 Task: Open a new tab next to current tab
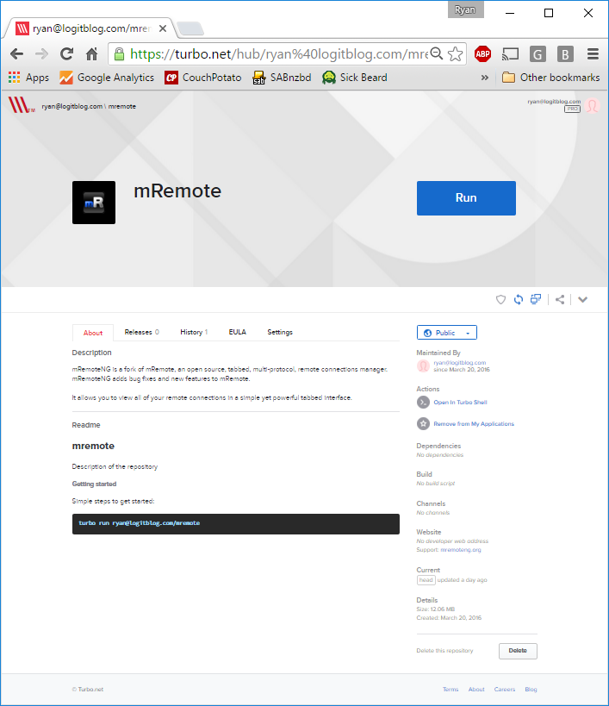tap(190, 28)
